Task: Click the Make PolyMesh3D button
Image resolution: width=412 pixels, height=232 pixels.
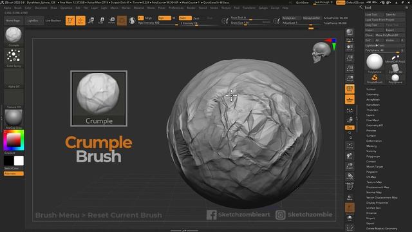Action: [389, 35]
